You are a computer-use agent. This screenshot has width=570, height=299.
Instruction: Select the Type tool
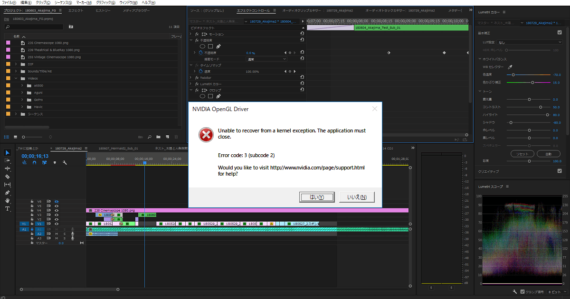click(x=8, y=209)
